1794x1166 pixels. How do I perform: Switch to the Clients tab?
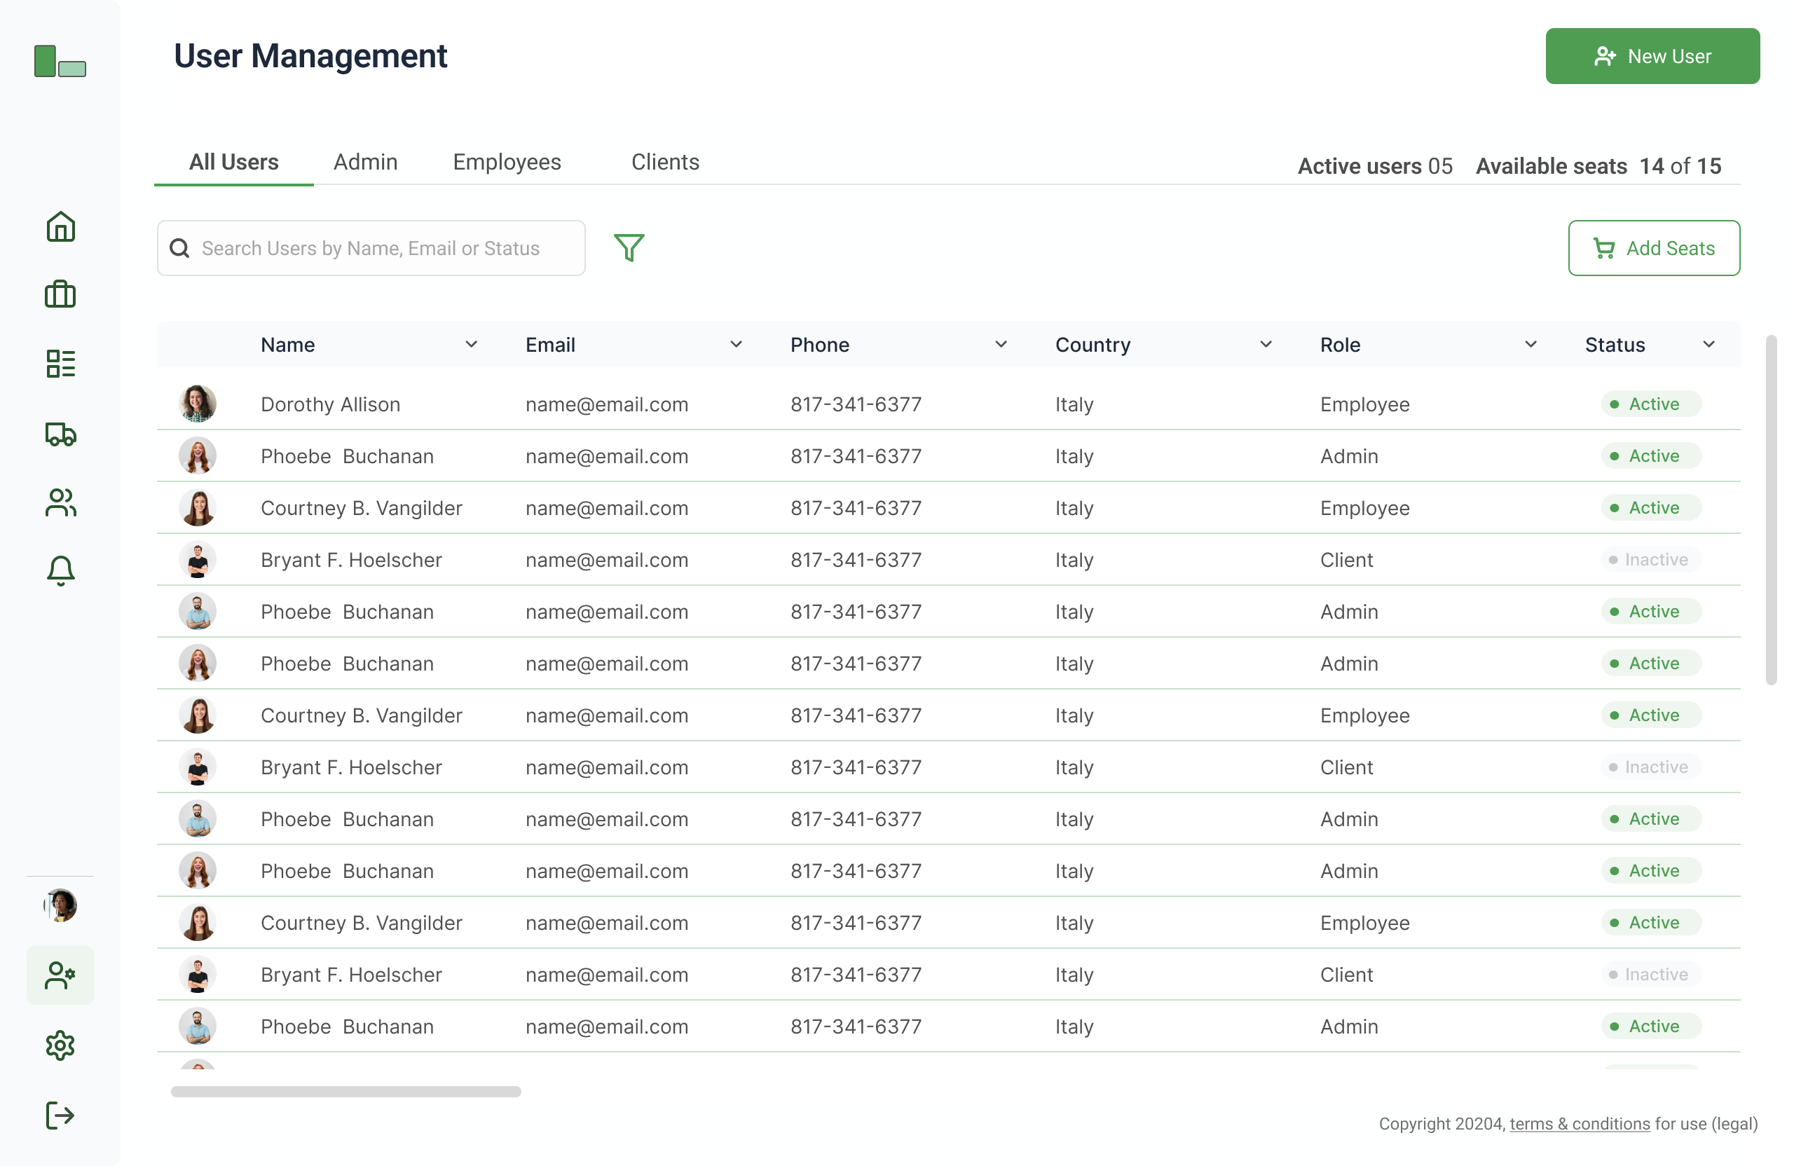pos(665,162)
